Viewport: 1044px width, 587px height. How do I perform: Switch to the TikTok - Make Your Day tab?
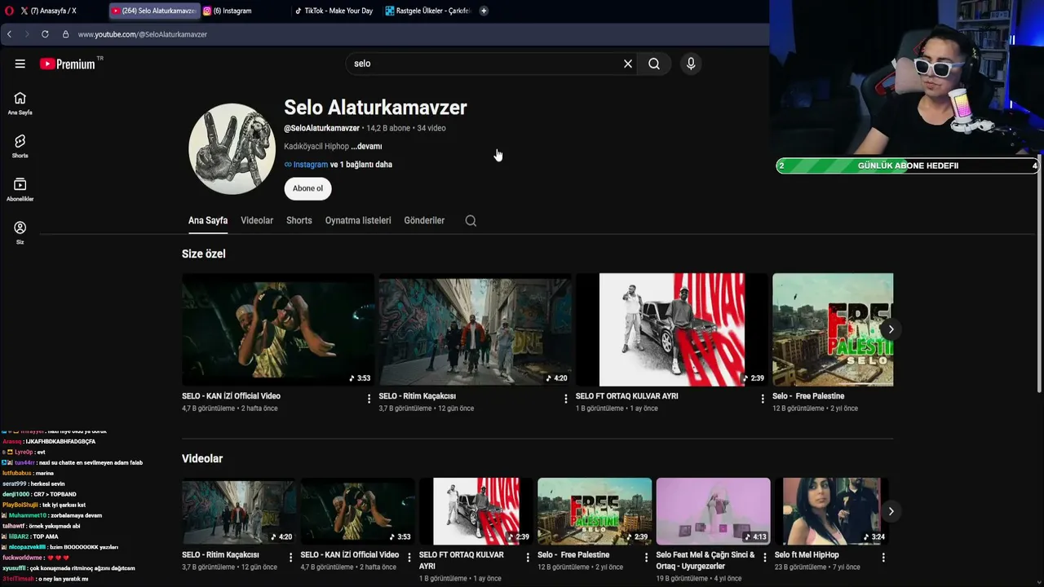334,11
